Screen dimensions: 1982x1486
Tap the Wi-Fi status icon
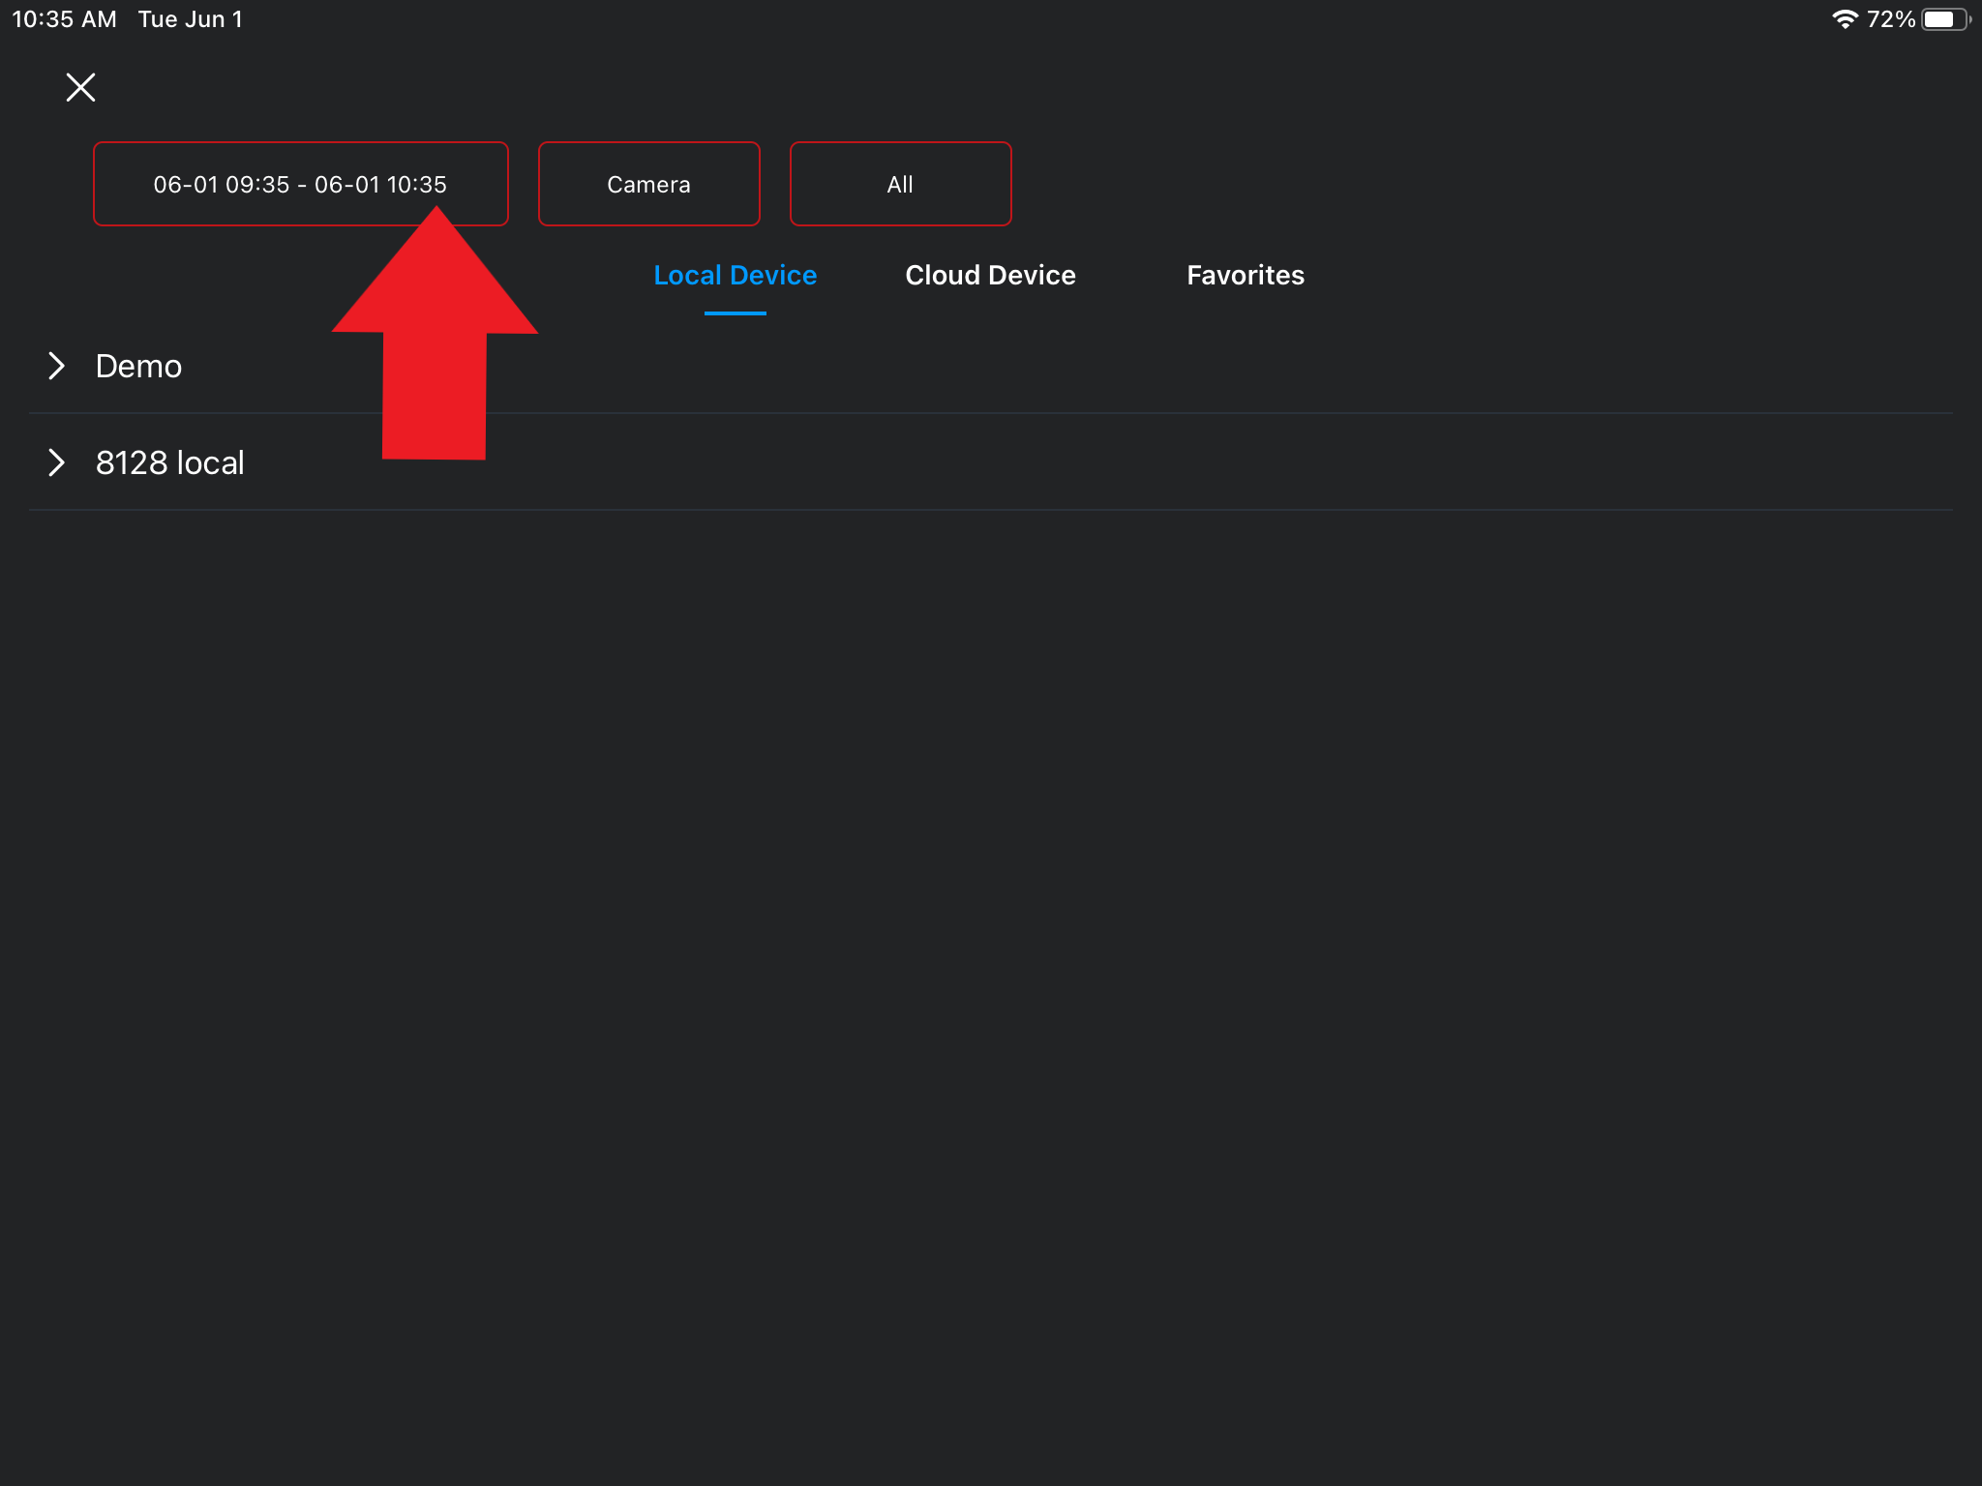tap(1847, 17)
